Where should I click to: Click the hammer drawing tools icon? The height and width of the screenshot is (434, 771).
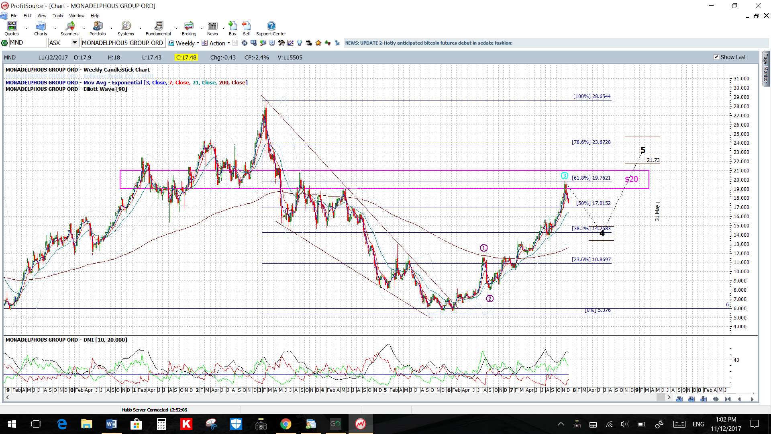click(281, 43)
